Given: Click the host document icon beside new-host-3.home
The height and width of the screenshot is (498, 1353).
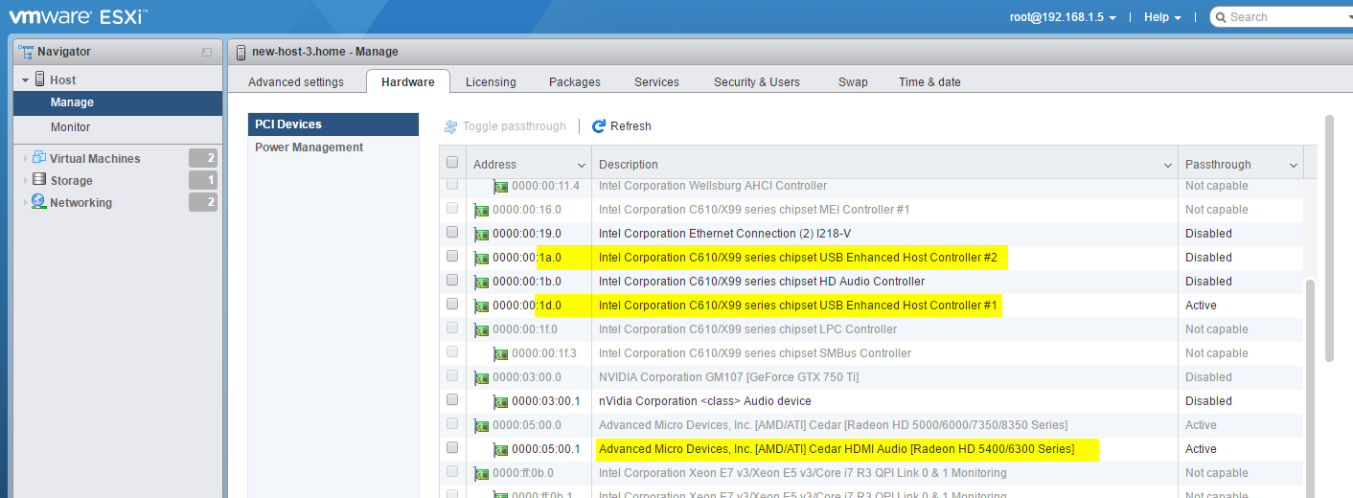Looking at the screenshot, I should click(241, 52).
